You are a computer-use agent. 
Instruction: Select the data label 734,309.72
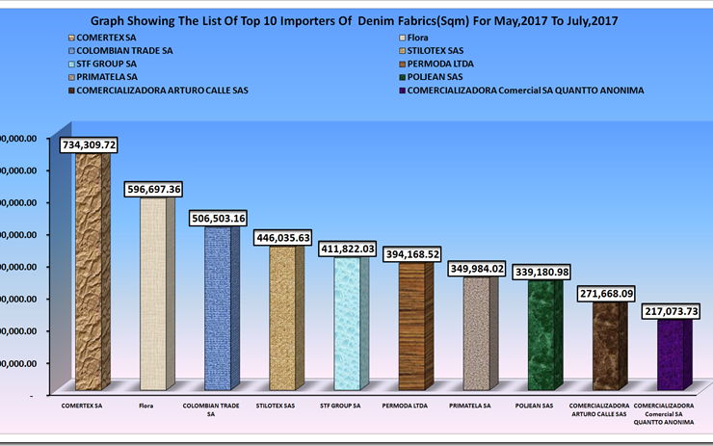tap(89, 145)
